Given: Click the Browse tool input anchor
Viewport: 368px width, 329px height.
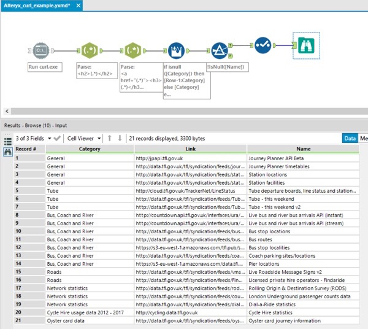Looking at the screenshot, I should 294,45.
